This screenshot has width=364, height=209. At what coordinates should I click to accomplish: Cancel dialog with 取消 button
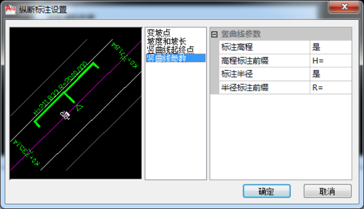pyautogui.click(x=327, y=191)
